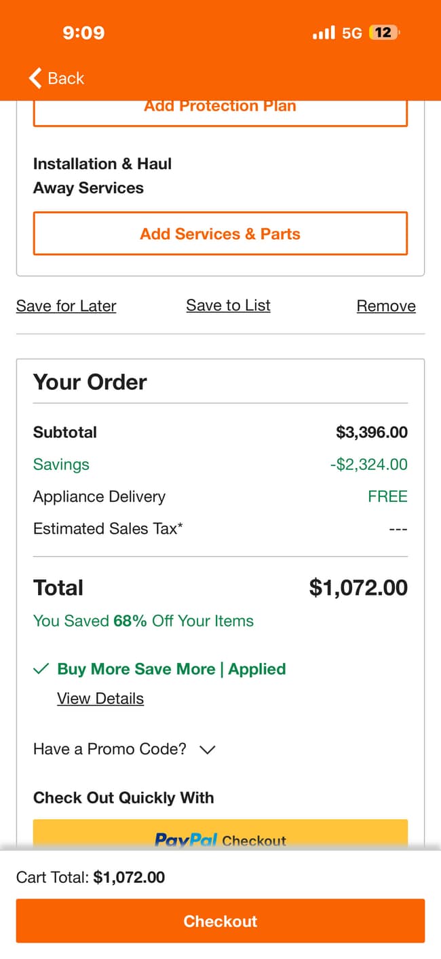
Task: Click the Save to List link
Action: tap(228, 306)
